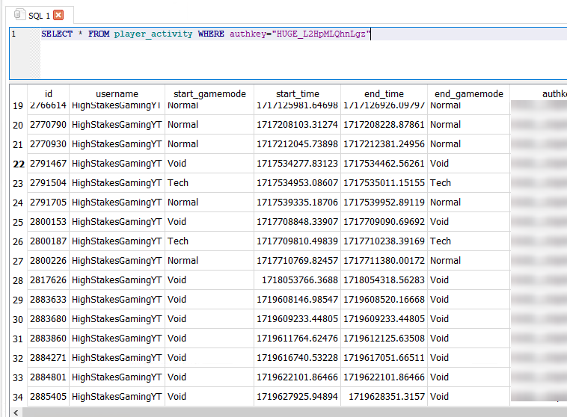Click end_time cell 1718054318.56283
This screenshot has height=417, width=567.
pos(384,280)
